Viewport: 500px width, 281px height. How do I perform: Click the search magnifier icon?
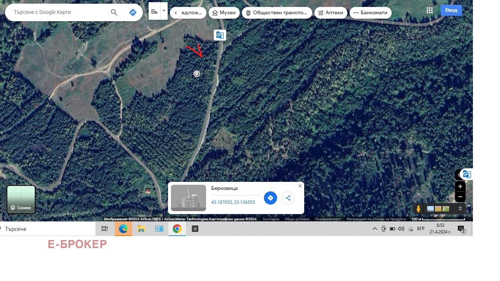(114, 12)
